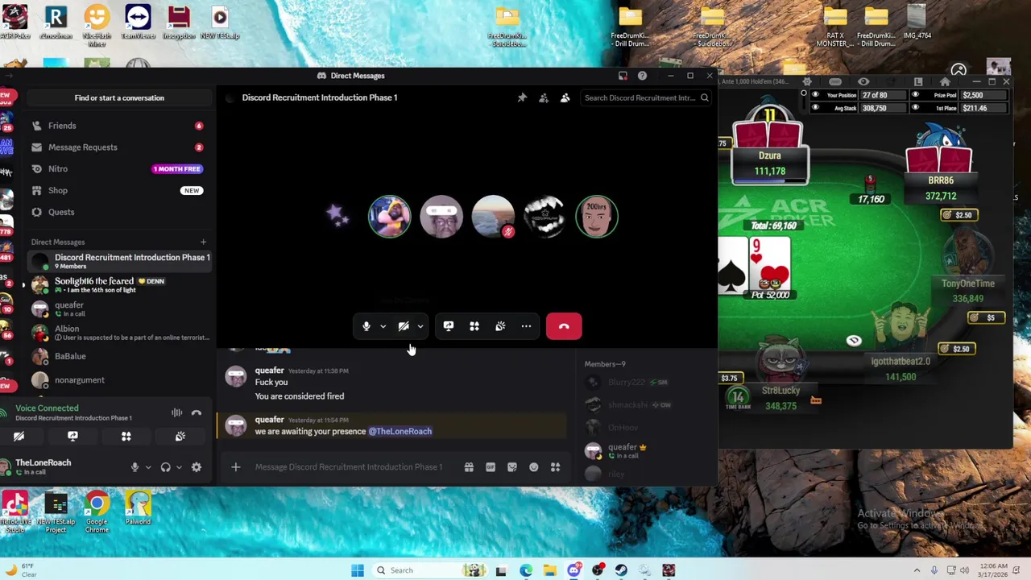Click the @TheLoneRoach mention link

coord(400,432)
